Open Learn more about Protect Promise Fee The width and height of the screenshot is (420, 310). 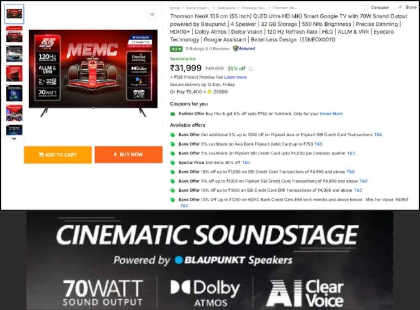tap(235, 77)
